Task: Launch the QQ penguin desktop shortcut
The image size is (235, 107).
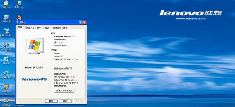Action: coord(19,17)
